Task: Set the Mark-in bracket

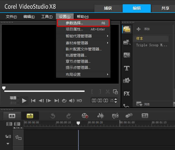Action: tap(92, 92)
